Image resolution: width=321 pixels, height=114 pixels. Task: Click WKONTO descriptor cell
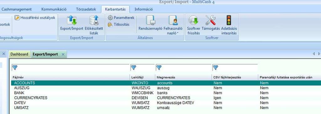point(140,83)
